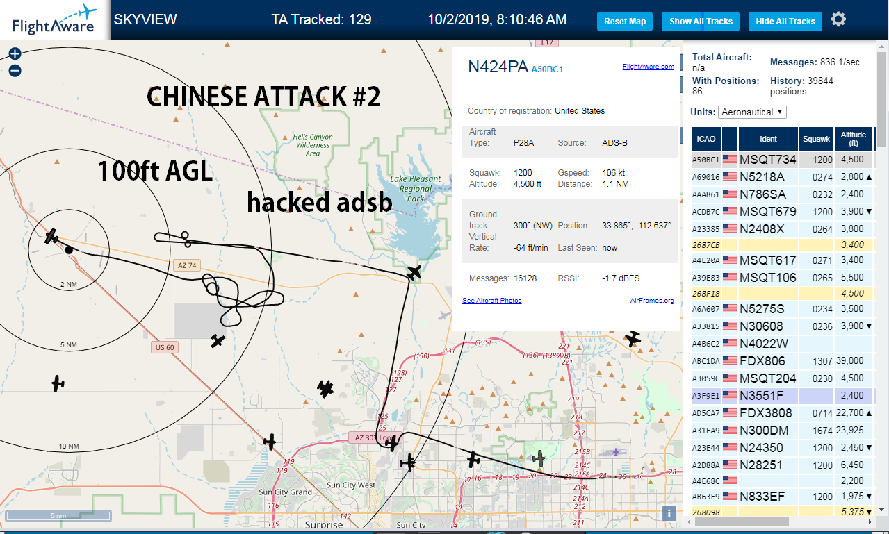The image size is (889, 534).
Task: Select the aircraft icon below the AZ 74 loops
Action: [x=218, y=340]
